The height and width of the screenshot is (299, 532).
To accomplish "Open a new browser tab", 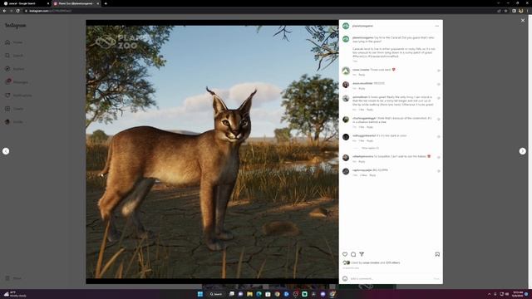I will pyautogui.click(x=106, y=3).
